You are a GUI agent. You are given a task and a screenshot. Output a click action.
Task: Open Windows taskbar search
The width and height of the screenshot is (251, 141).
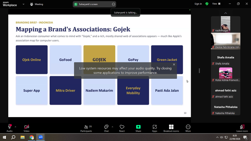tap(13, 137)
